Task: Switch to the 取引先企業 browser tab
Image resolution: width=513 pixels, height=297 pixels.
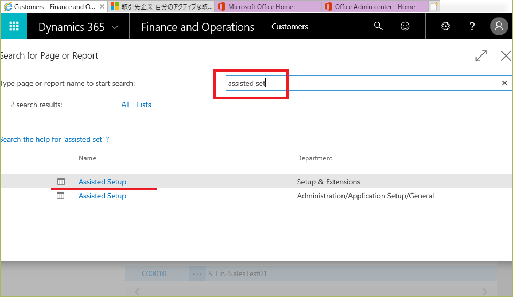Action: tap(161, 6)
